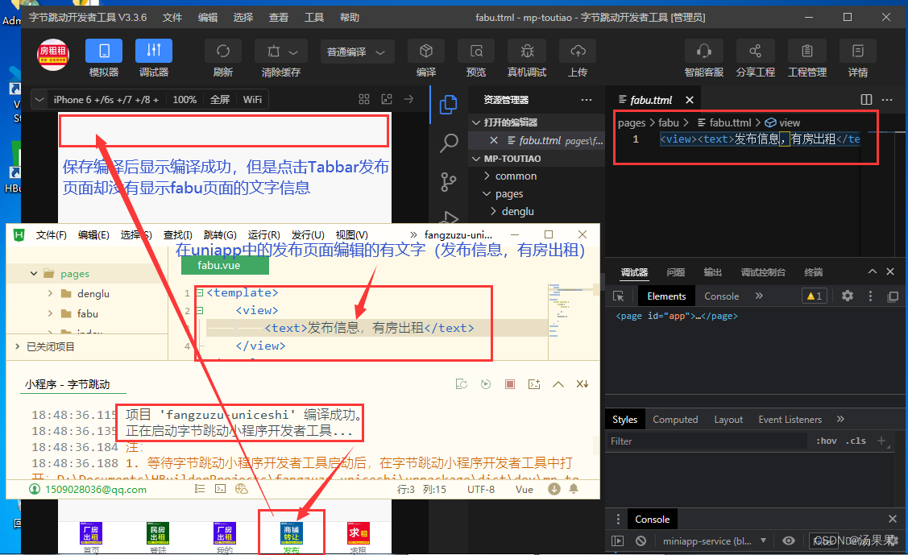Open the 普通编译 compile mode dropdown
Image resolution: width=908 pixels, height=555 pixels.
(357, 52)
